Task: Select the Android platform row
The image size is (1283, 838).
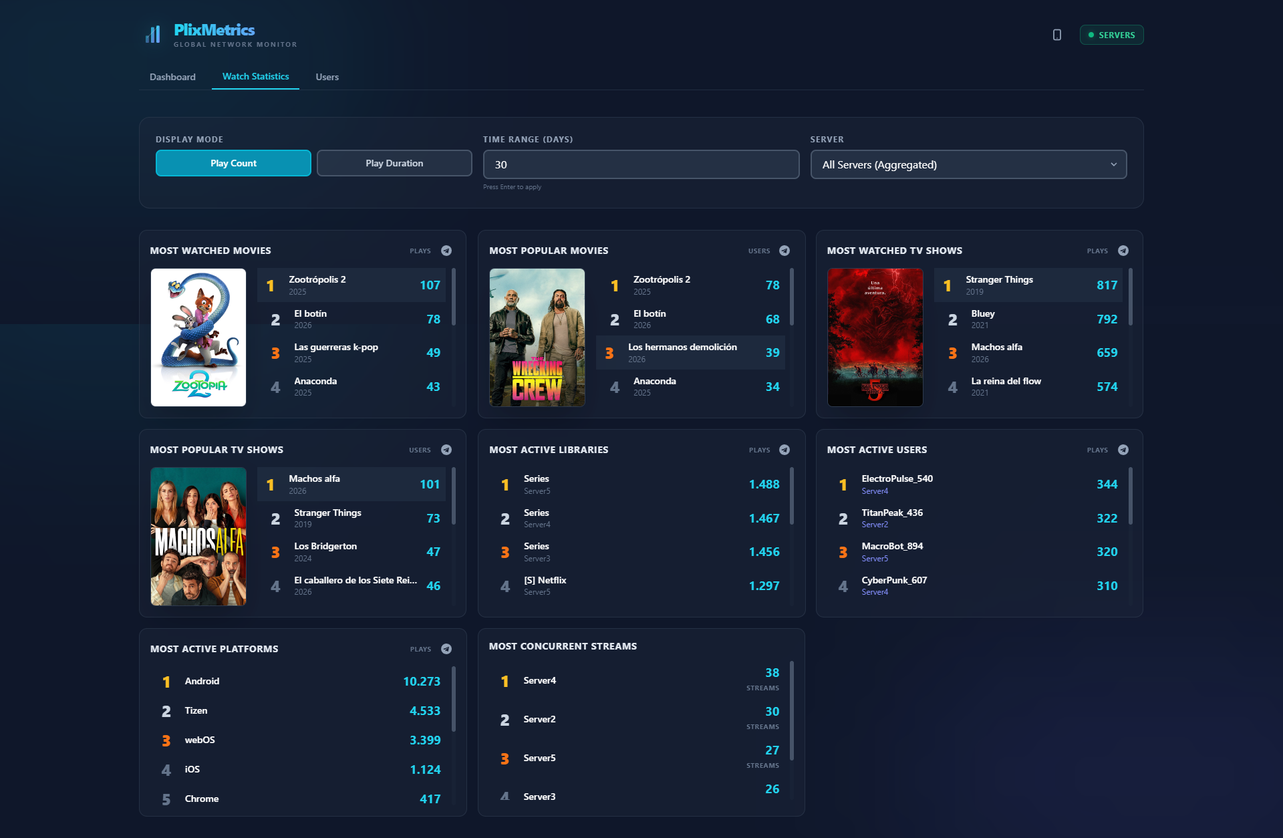Action: (x=298, y=682)
